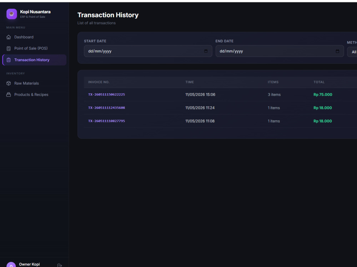Open invoice TX-260511110827795
Screen dimensions: 357x267
pyautogui.click(x=106, y=121)
